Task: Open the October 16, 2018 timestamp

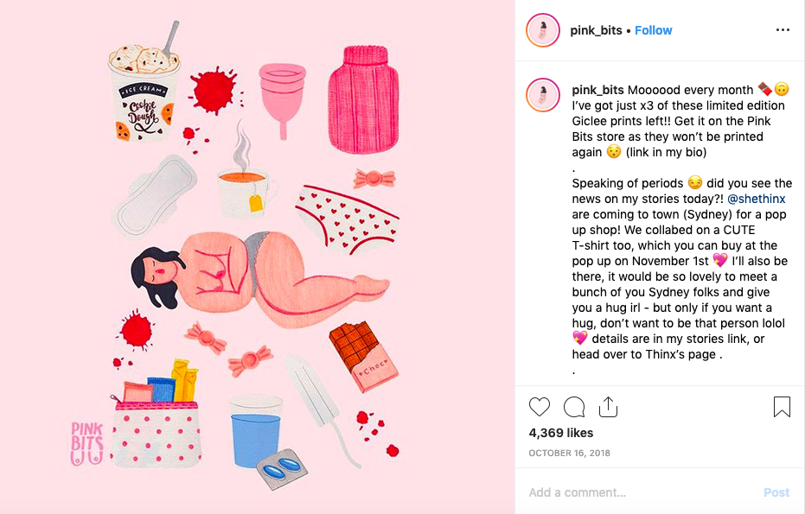Action: point(569,453)
